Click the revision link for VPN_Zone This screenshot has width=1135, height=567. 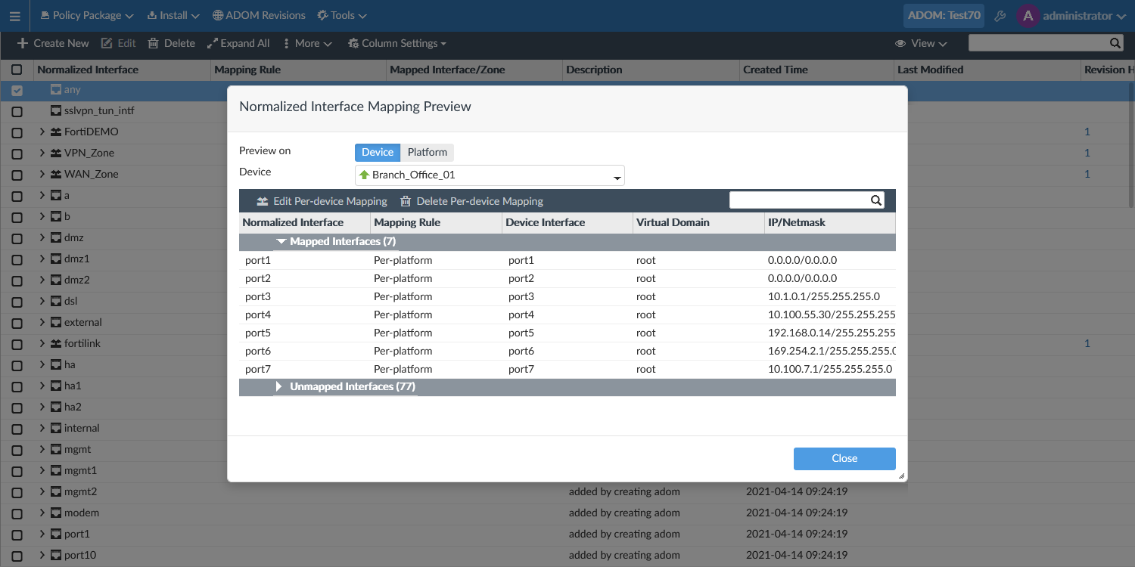click(1087, 153)
